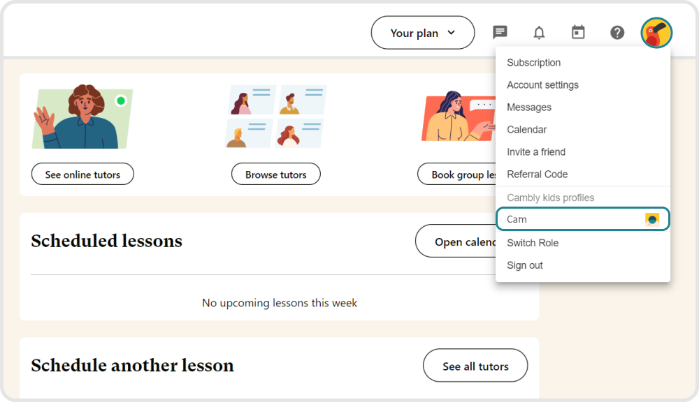The height and width of the screenshot is (402, 699).
Task: Click Switch Role in menu
Action: coord(532,243)
